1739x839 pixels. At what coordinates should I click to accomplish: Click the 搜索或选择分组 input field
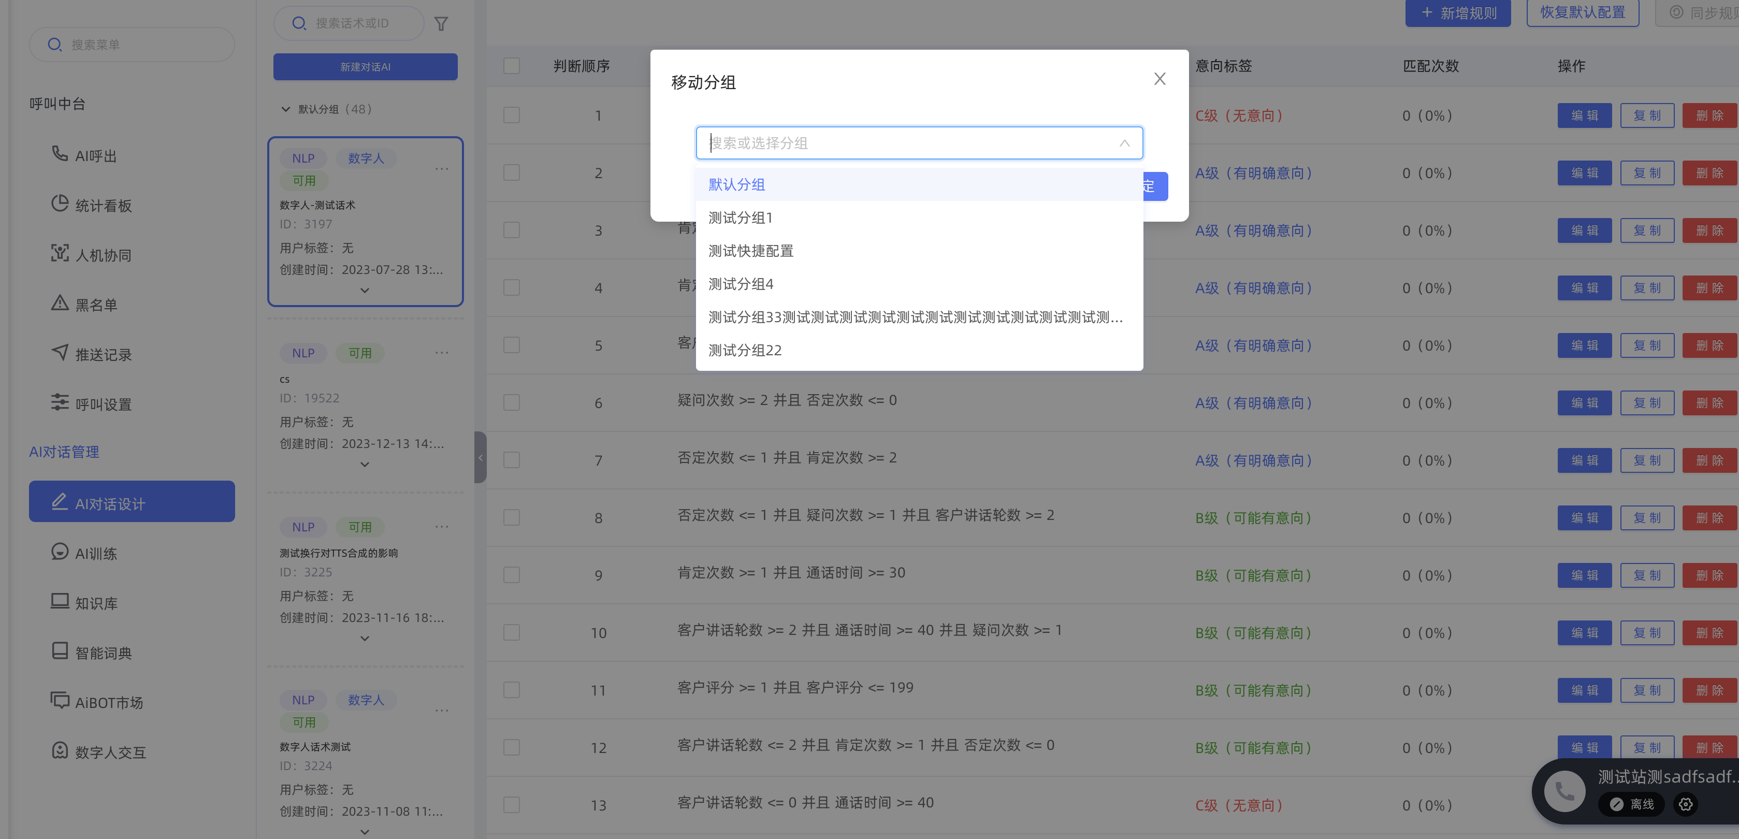pyautogui.click(x=919, y=143)
